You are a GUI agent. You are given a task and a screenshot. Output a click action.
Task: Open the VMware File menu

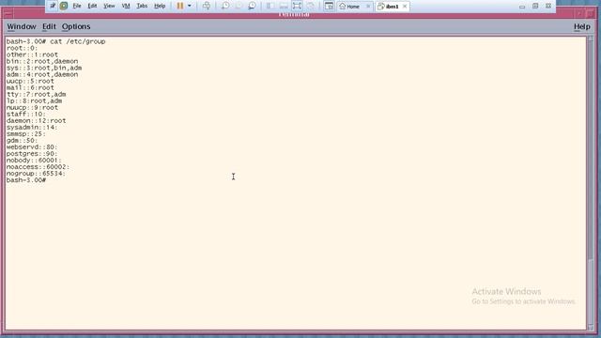pyautogui.click(x=77, y=6)
